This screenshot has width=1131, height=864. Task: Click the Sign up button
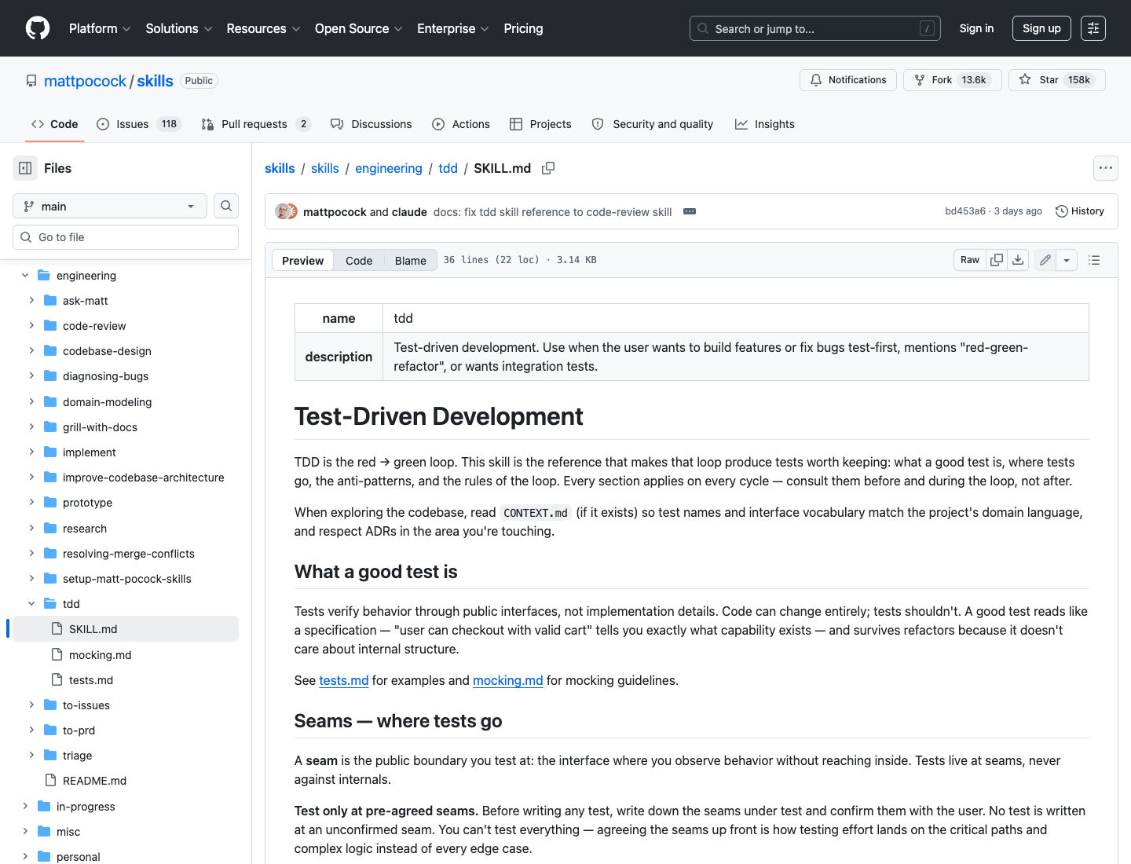pyautogui.click(x=1041, y=28)
